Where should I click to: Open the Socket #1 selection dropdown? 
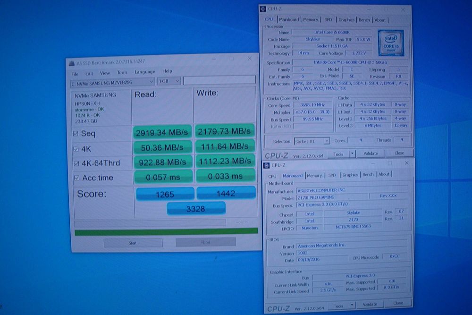[x=312, y=141]
